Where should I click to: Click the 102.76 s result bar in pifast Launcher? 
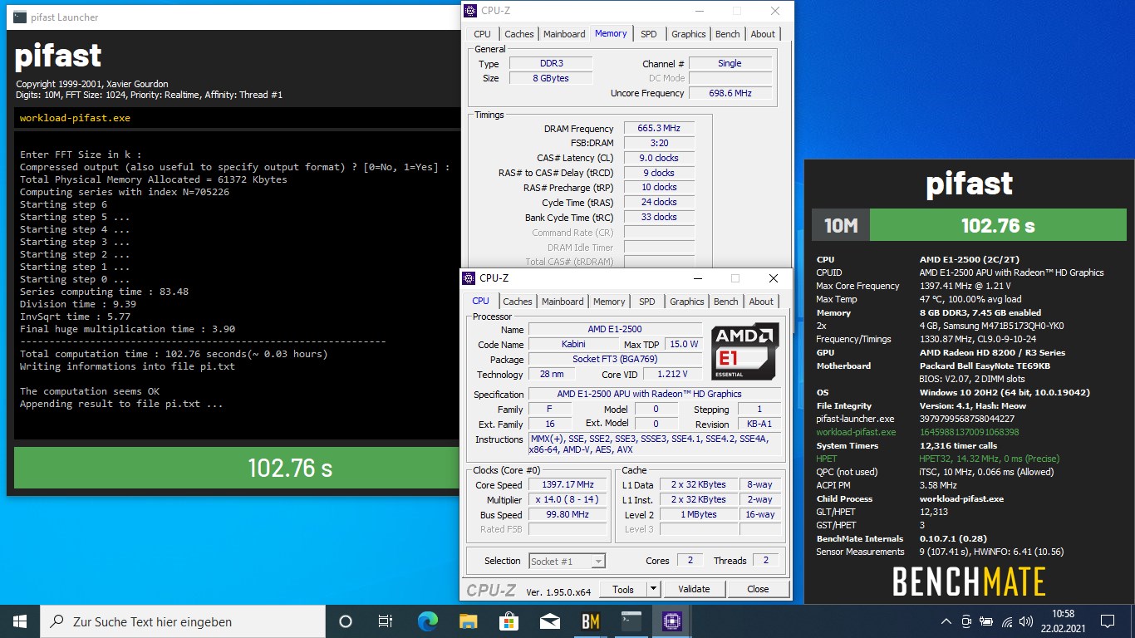[235, 468]
